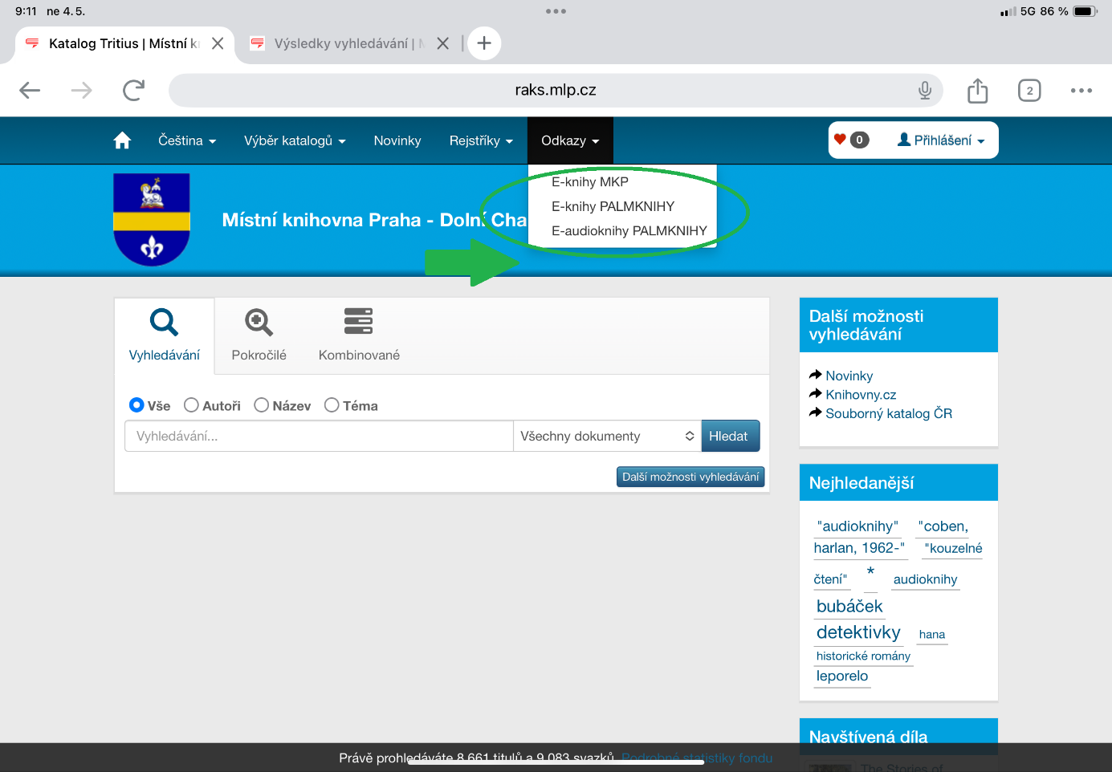Image resolution: width=1112 pixels, height=772 pixels.
Task: Open the tab count switcher
Action: pos(1029,91)
